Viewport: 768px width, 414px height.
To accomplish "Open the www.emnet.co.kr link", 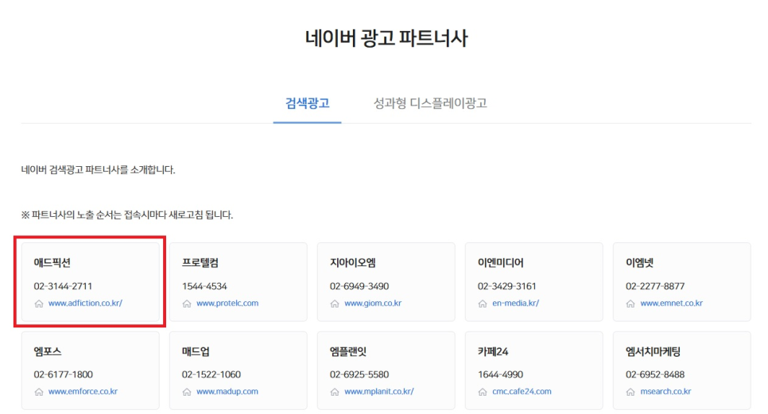I will pyautogui.click(x=671, y=303).
